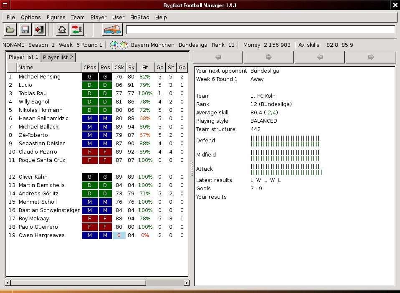Open the transfer list arrows icon

[76, 29]
